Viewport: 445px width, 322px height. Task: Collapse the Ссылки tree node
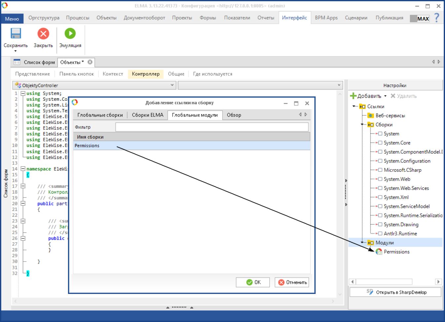(x=354, y=106)
